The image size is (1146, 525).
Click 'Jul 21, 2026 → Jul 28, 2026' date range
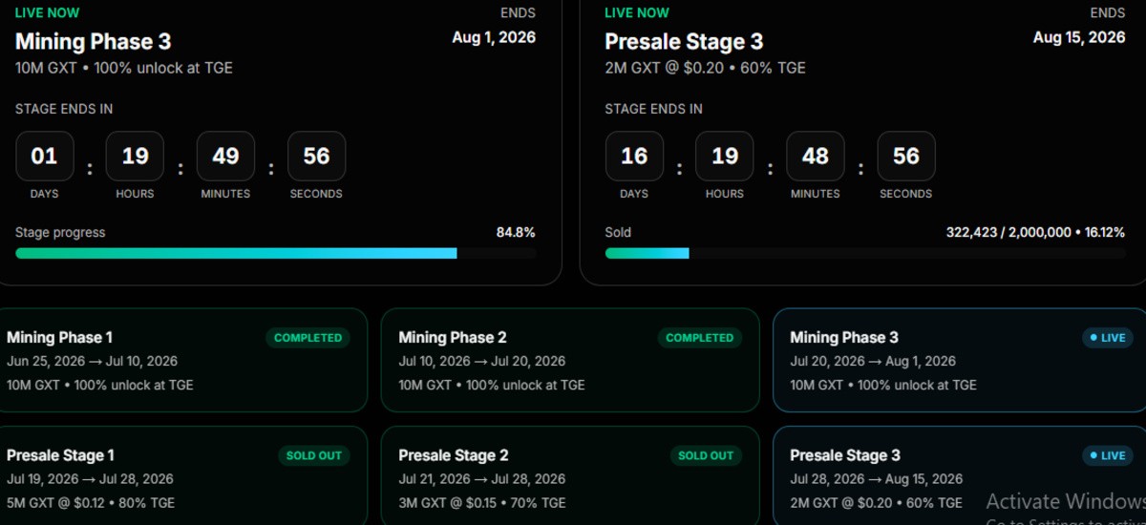(x=482, y=479)
